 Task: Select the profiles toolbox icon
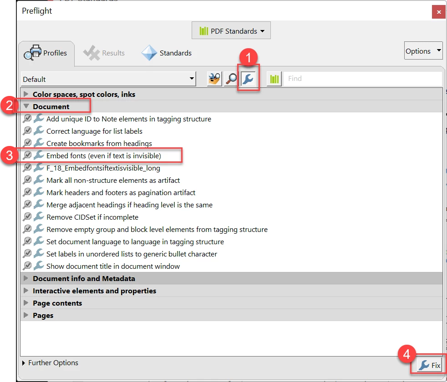click(214, 79)
